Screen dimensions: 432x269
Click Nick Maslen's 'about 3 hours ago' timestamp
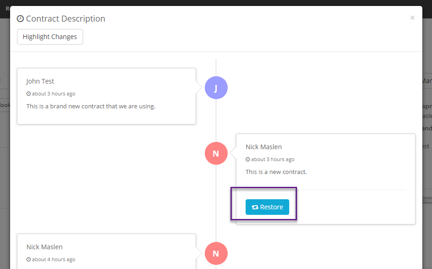pyautogui.click(x=273, y=160)
